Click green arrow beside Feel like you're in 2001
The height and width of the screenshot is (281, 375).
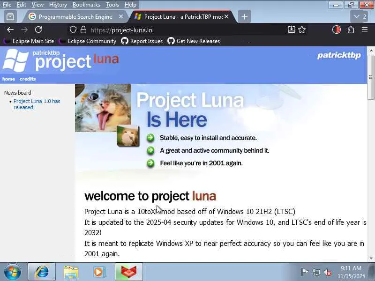point(150,163)
